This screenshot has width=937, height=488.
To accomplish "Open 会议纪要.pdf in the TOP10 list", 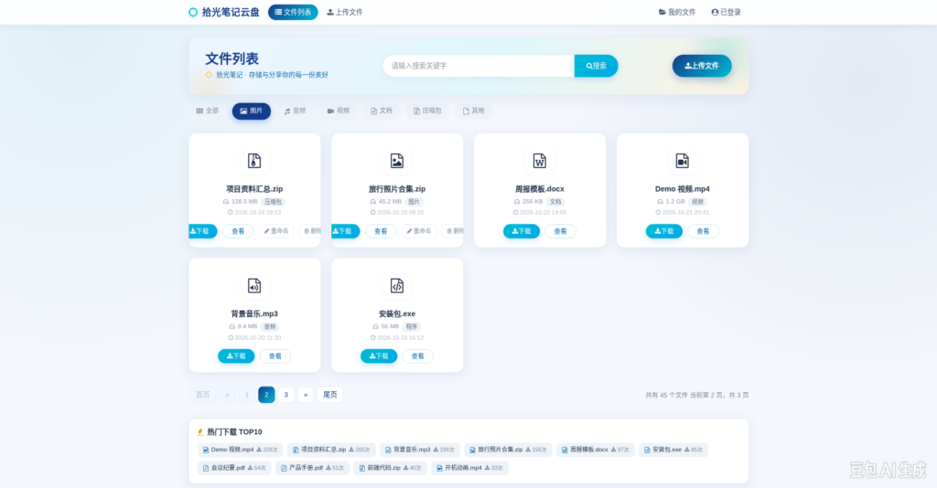I will point(234,468).
